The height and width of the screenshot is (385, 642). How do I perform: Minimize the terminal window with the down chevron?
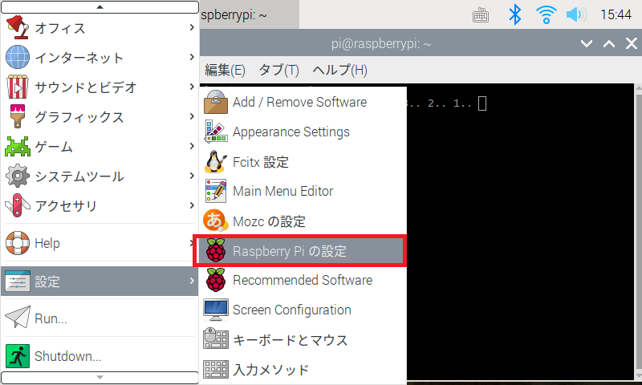pos(587,43)
